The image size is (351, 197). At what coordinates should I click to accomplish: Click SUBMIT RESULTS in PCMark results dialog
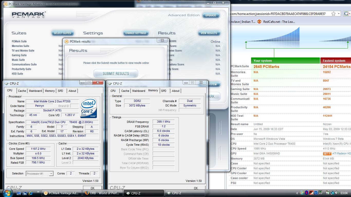tap(116, 74)
